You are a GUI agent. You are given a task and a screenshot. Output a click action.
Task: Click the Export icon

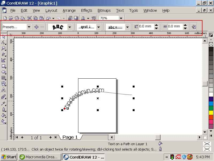pos(76,18)
